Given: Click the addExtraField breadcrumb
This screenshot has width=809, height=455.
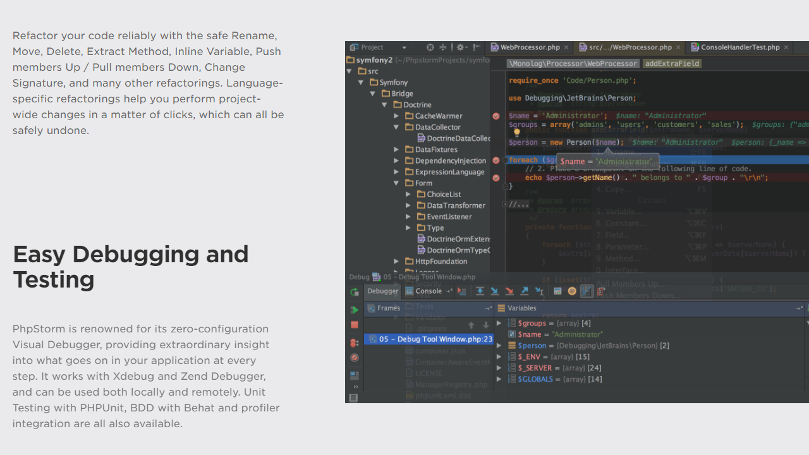Looking at the screenshot, I should [x=672, y=64].
